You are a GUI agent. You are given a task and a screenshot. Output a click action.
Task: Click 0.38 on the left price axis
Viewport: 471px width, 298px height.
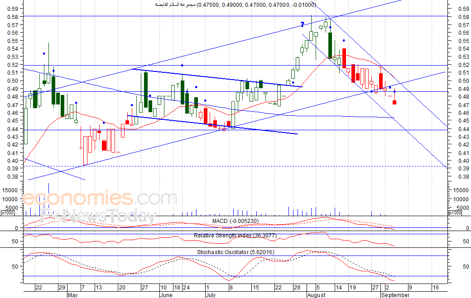pyautogui.click(x=13, y=177)
